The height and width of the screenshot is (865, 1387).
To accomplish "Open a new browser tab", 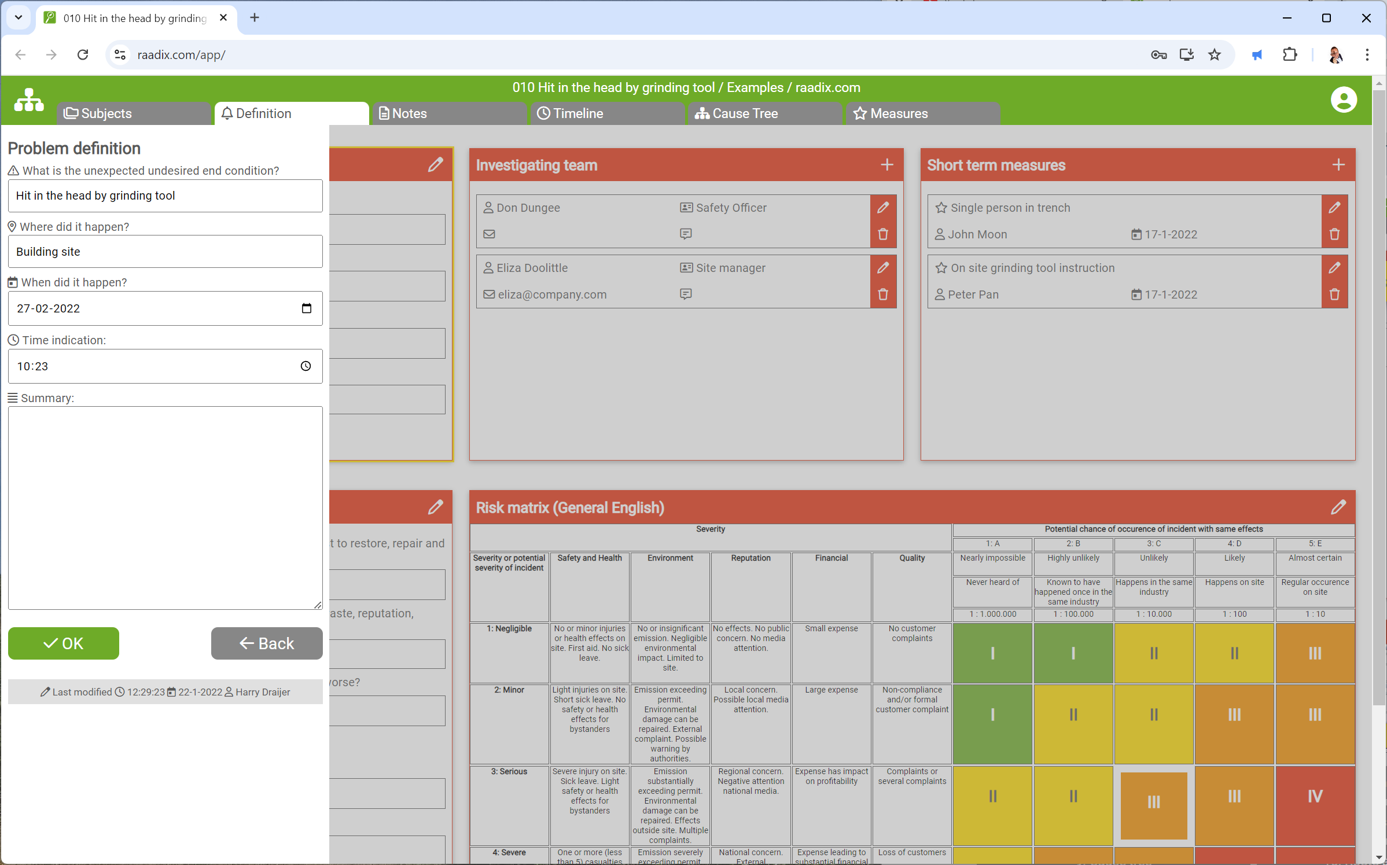I will pos(255,18).
